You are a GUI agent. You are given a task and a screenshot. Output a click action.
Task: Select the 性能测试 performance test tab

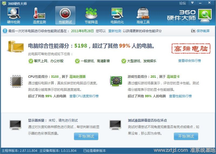[x=65, y=15]
